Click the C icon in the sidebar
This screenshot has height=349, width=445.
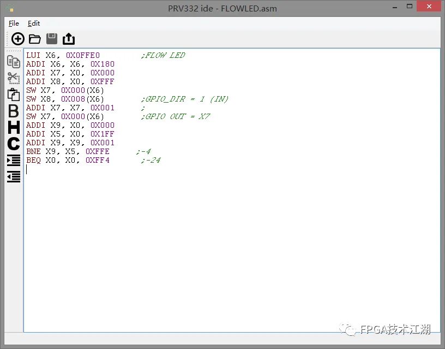click(14, 144)
